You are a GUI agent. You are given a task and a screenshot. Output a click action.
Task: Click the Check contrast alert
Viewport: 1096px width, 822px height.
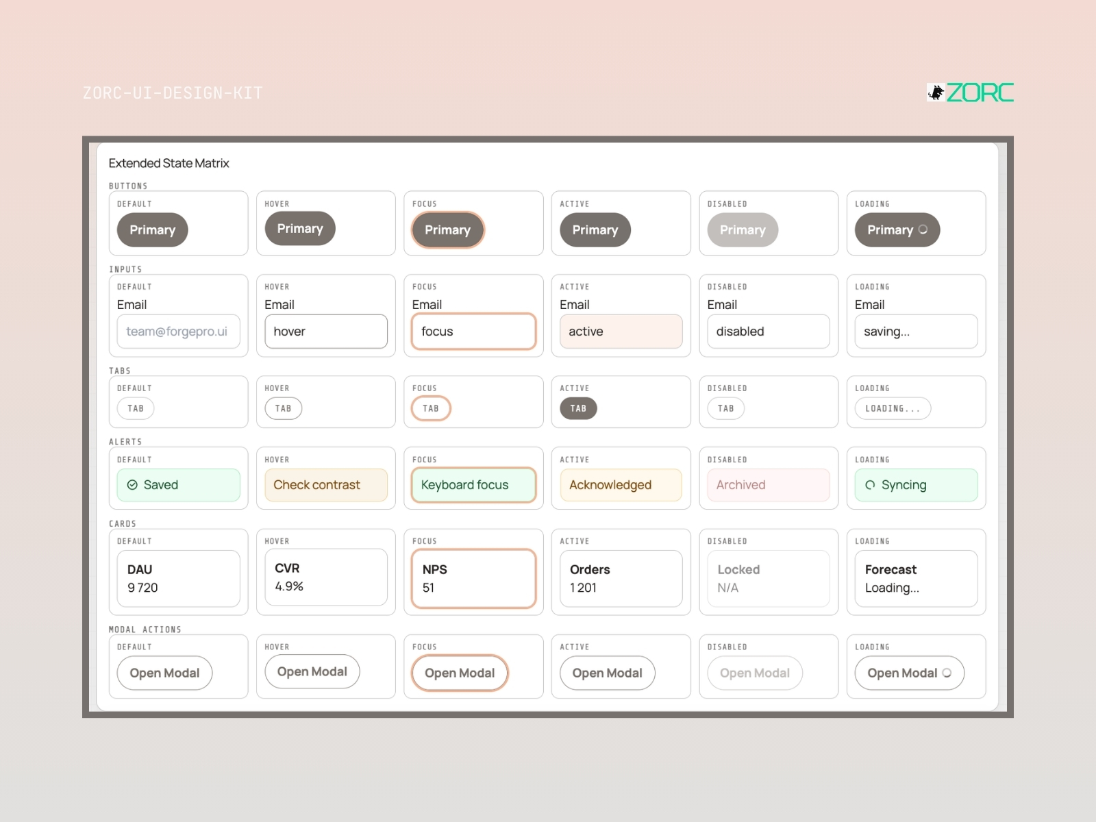[326, 485]
